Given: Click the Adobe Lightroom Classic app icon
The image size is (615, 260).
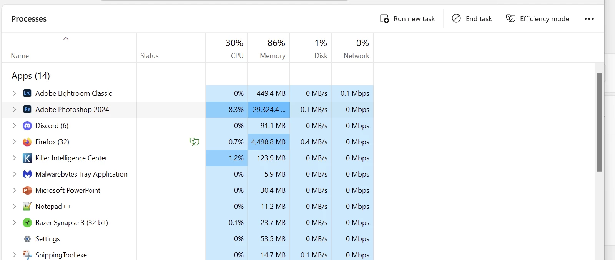Looking at the screenshot, I should (x=27, y=93).
